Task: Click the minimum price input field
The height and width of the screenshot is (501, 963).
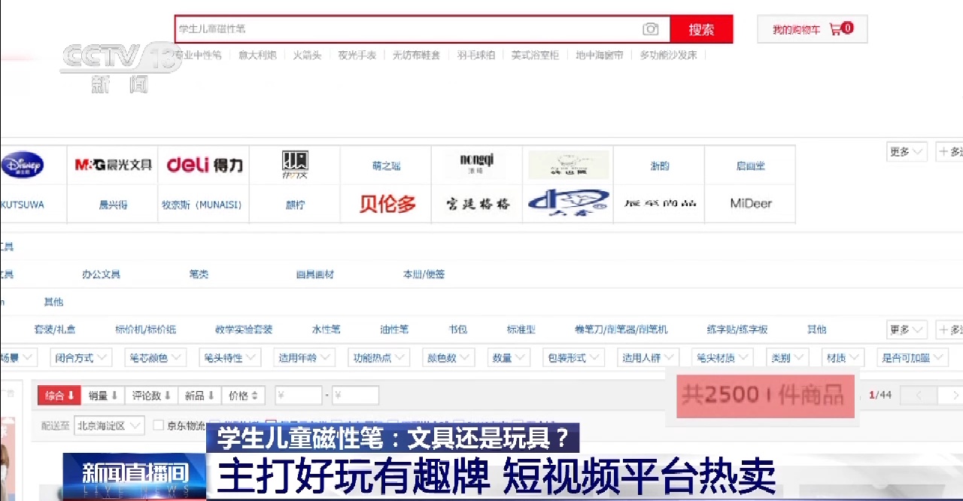Action: coord(299,395)
